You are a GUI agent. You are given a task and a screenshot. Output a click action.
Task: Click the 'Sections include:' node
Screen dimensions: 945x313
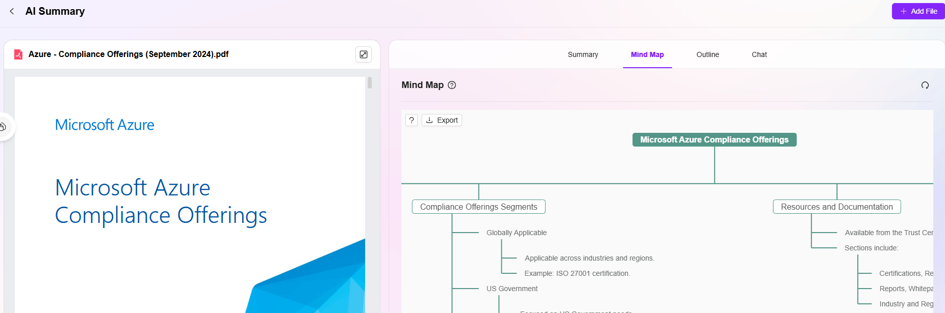[872, 248]
